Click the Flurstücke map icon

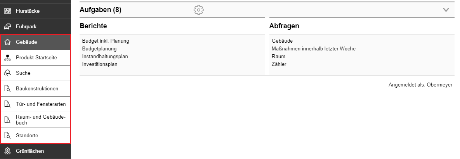pyautogui.click(x=7, y=11)
